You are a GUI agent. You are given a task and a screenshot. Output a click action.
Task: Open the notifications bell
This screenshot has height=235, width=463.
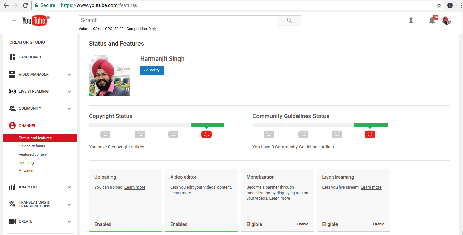coord(432,21)
